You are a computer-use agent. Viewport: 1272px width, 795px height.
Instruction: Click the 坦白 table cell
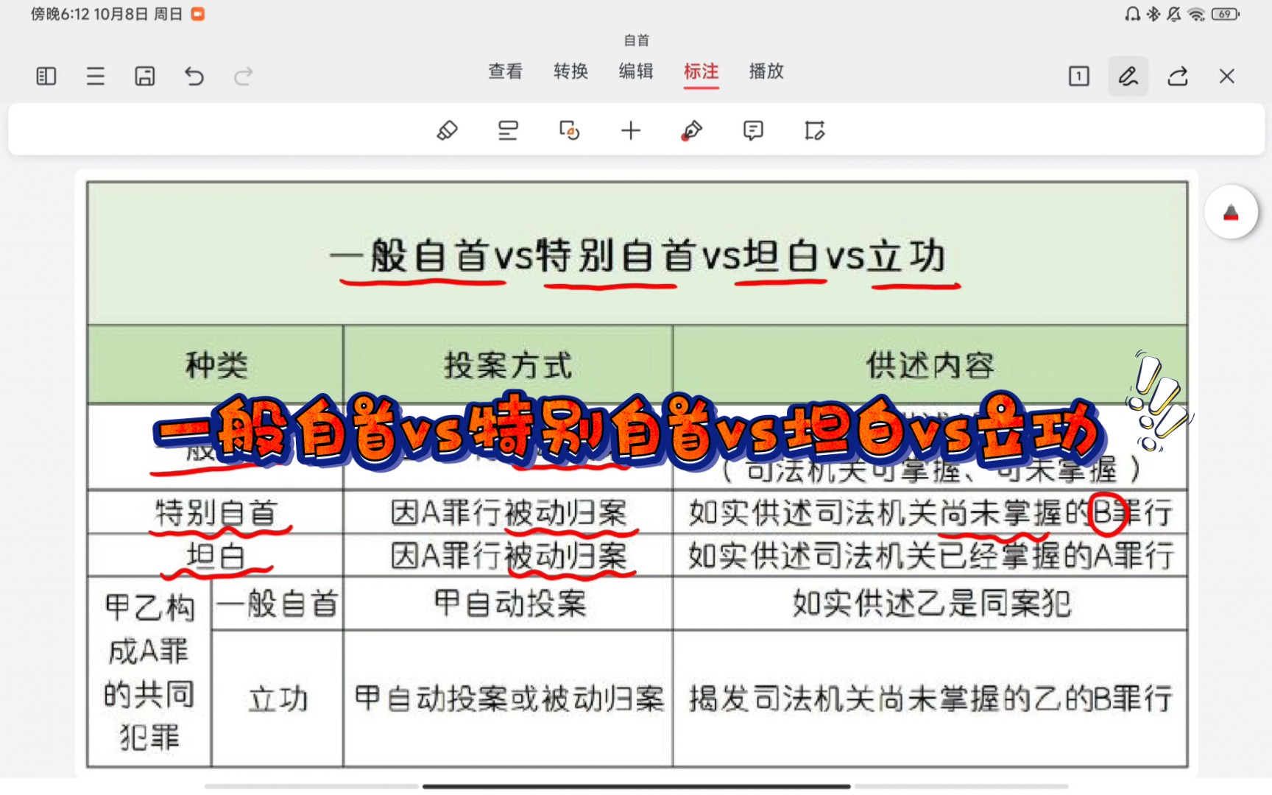[216, 556]
